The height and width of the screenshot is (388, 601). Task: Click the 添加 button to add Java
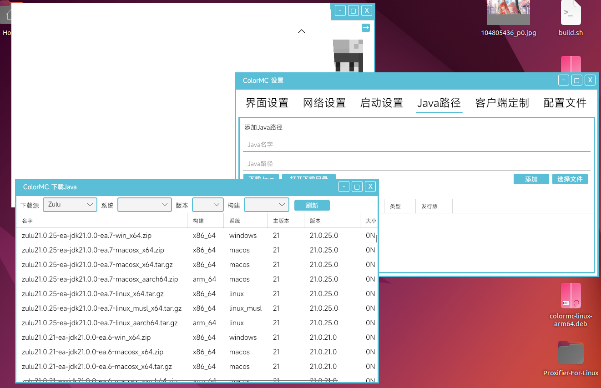point(531,179)
